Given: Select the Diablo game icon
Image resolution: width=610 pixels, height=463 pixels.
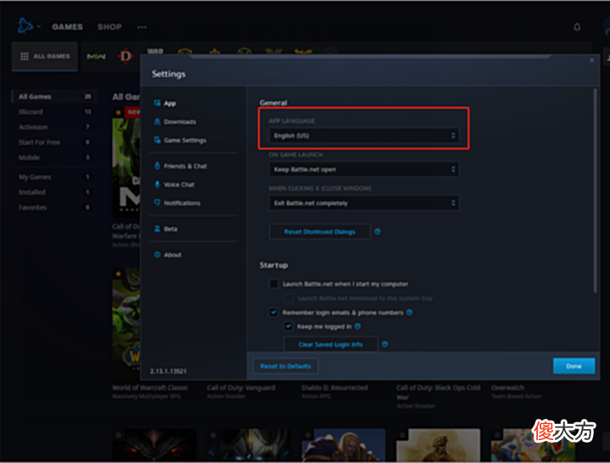Looking at the screenshot, I should (126, 57).
